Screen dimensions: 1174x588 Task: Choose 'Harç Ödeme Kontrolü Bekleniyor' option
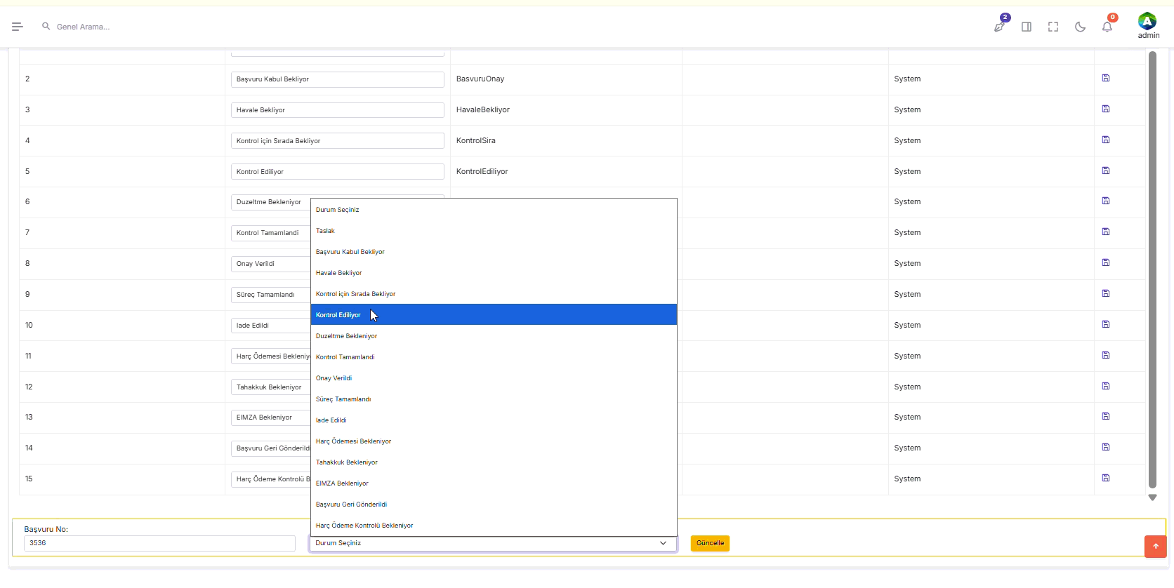494,526
